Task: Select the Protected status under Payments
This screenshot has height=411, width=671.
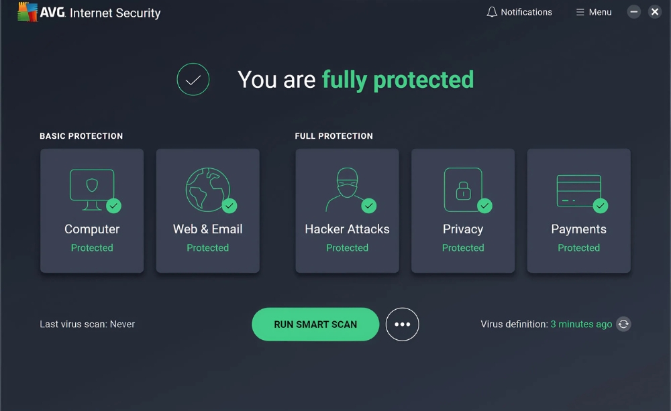Action: point(578,247)
